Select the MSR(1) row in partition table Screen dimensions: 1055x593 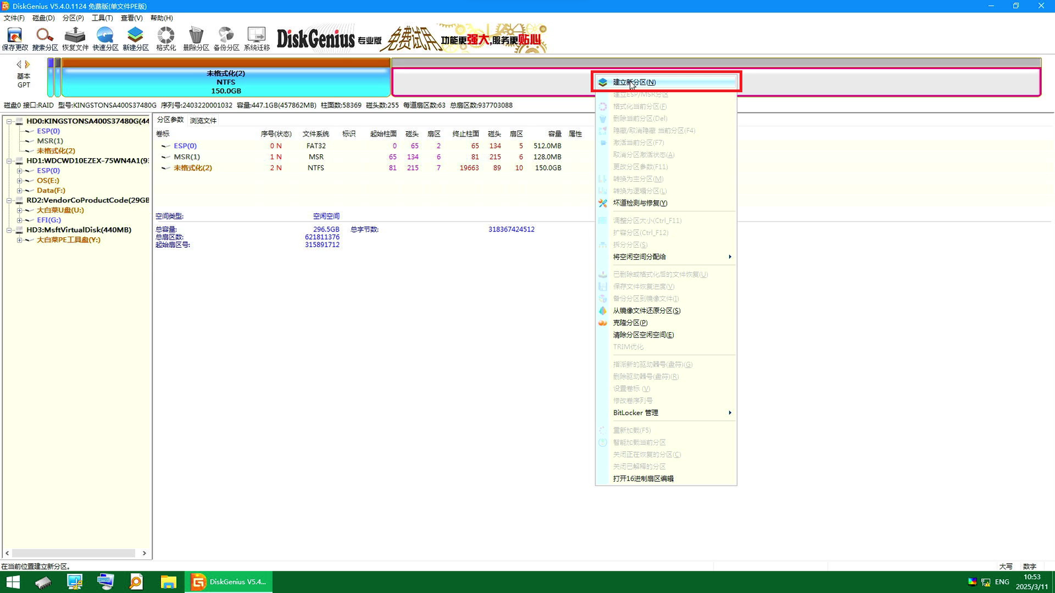[369, 157]
